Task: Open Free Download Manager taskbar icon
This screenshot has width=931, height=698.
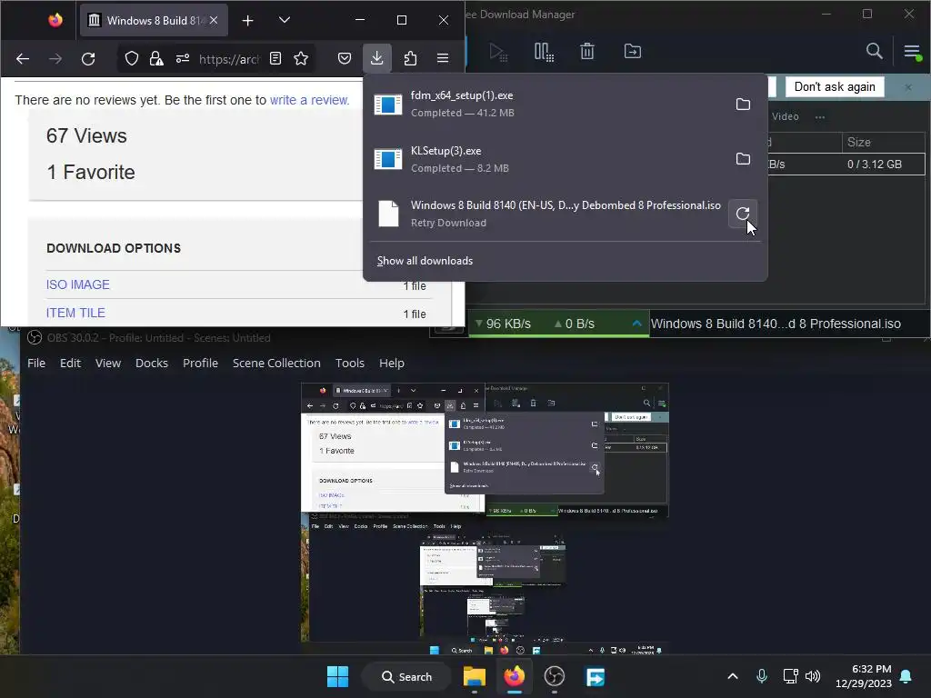Action: click(595, 676)
